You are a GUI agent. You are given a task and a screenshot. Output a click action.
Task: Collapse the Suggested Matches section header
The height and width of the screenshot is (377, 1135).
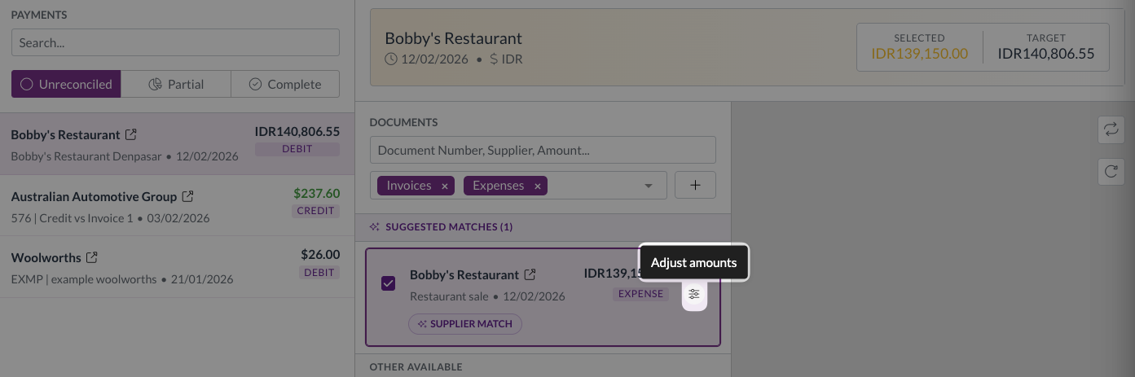point(442,227)
